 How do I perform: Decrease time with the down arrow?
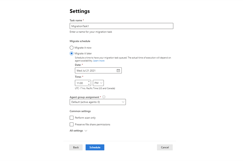tap(89, 84)
